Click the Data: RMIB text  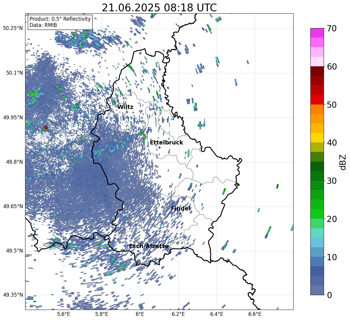[x=43, y=25]
